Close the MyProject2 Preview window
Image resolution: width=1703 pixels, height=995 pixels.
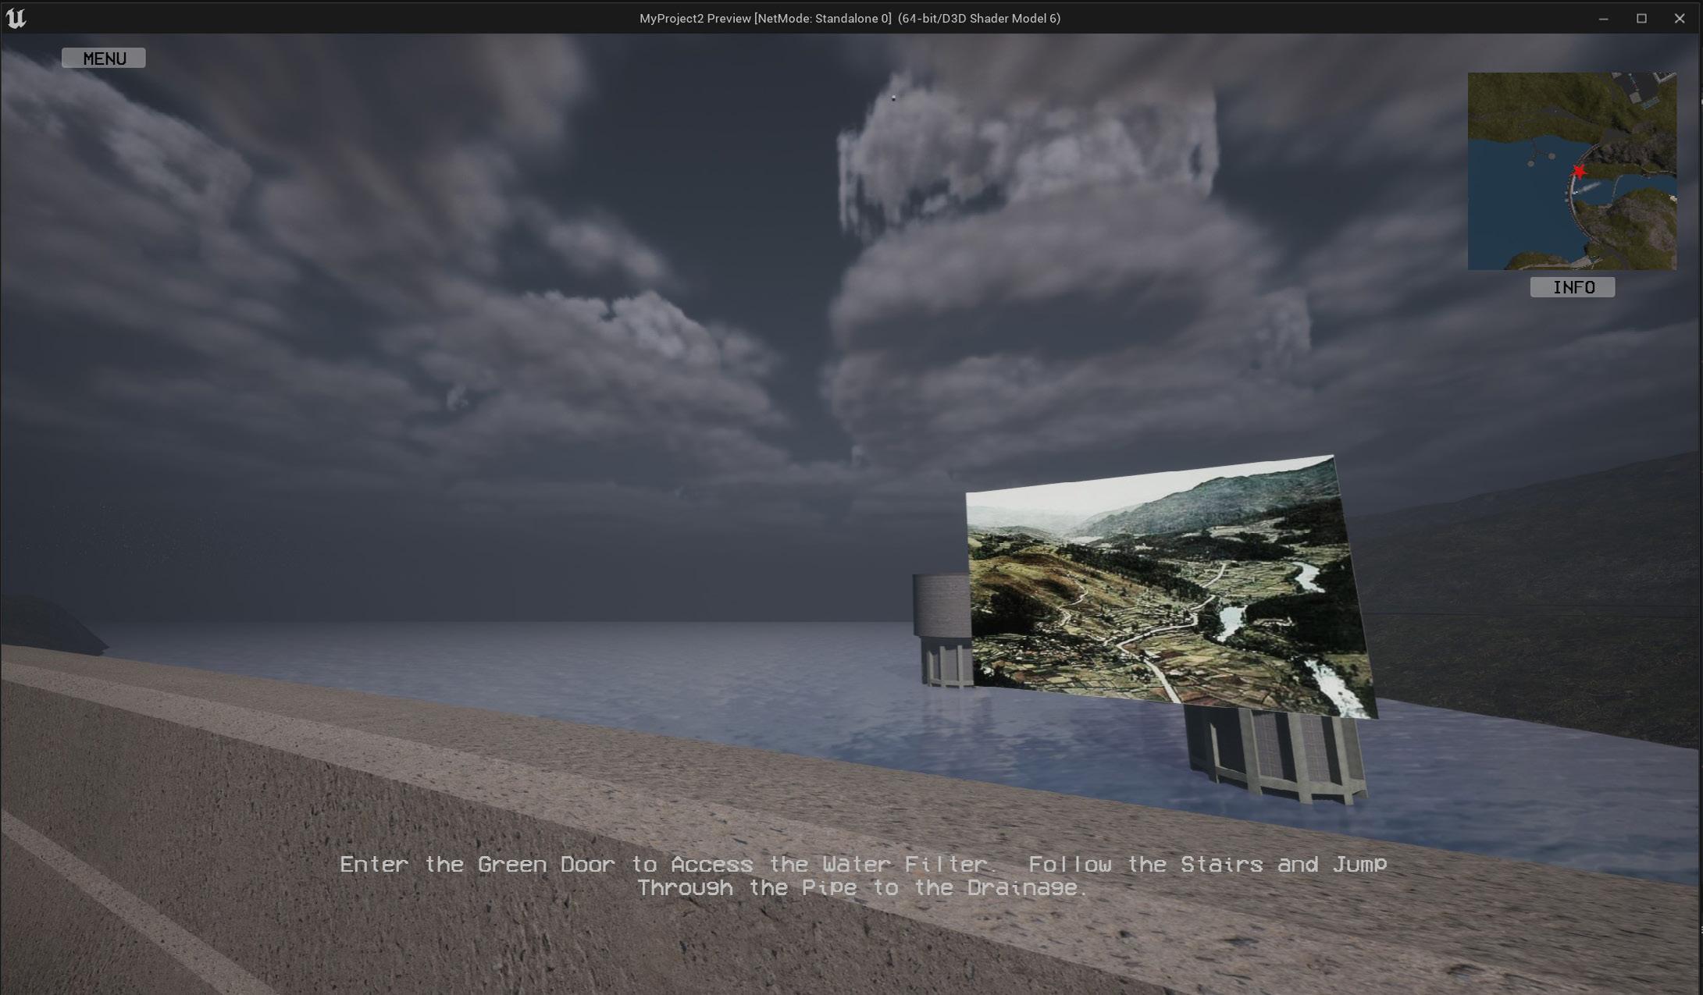pyautogui.click(x=1680, y=18)
